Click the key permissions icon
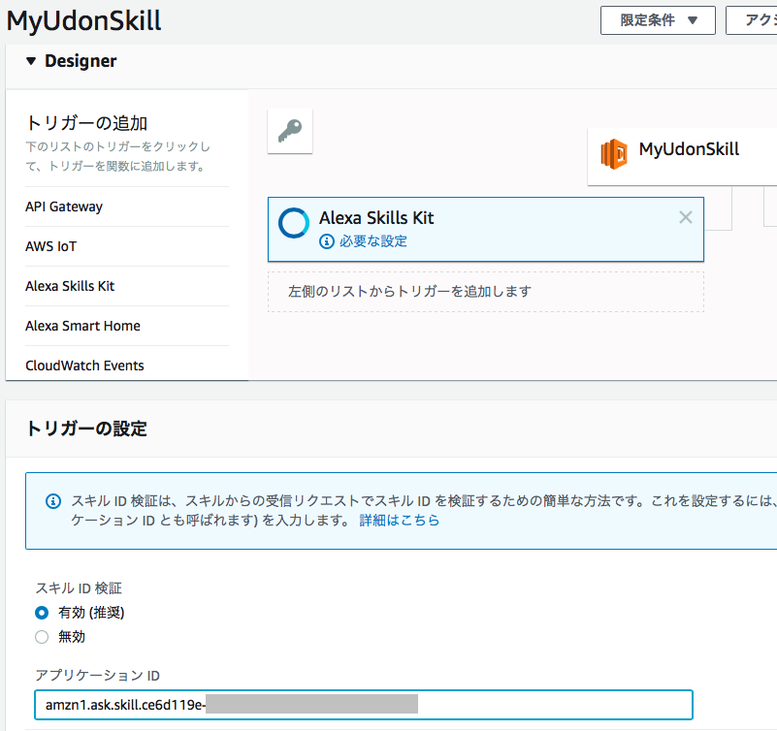Viewport: 777px width, 731px height. 290,131
